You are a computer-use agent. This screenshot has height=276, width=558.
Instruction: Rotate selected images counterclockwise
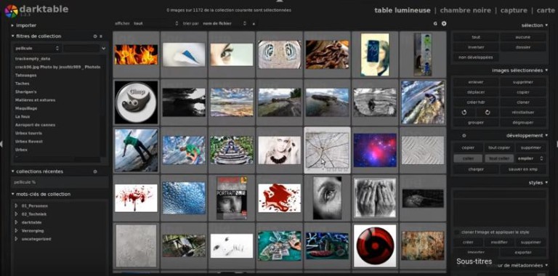[464, 112]
